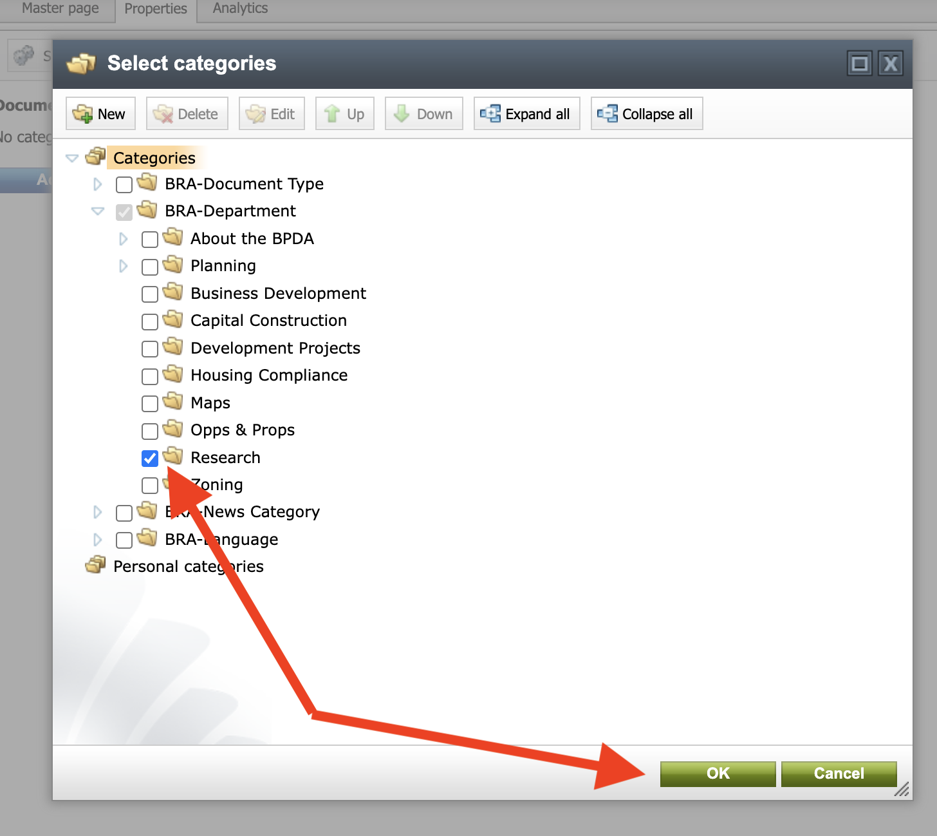This screenshot has width=937, height=836.
Task: Switch to the Analytics tab
Action: 240,8
